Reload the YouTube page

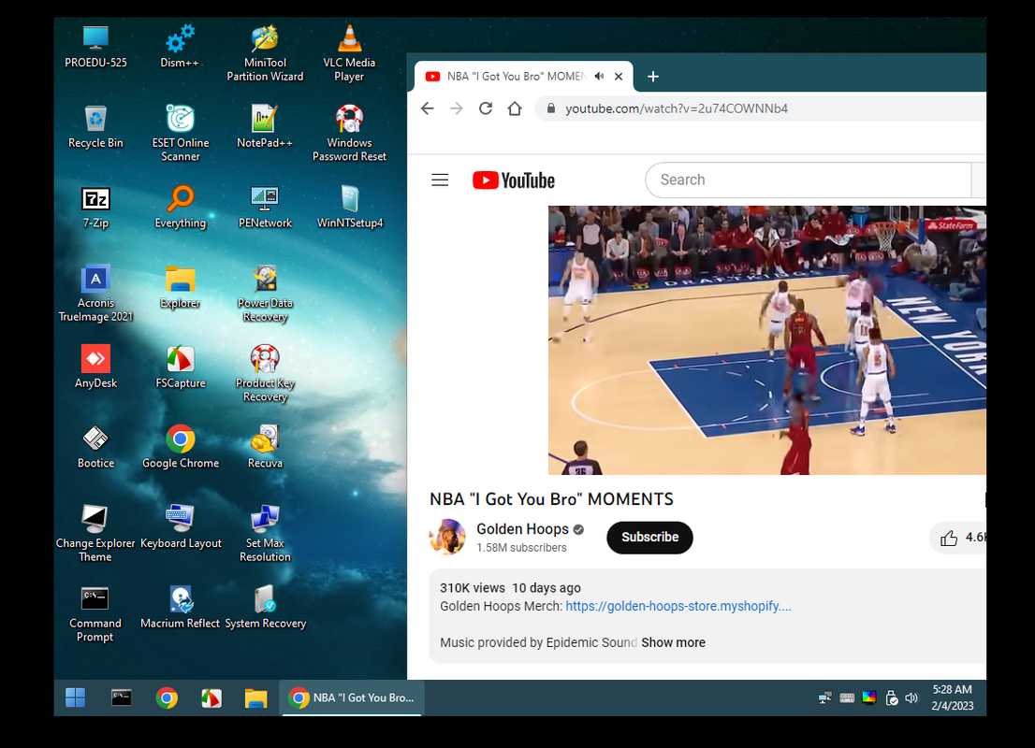pyautogui.click(x=485, y=108)
